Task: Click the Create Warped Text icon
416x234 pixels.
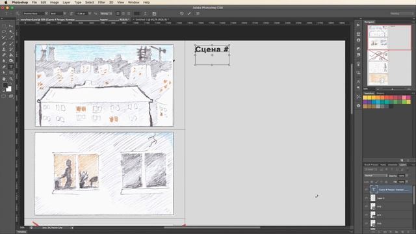Action: click(x=145, y=14)
